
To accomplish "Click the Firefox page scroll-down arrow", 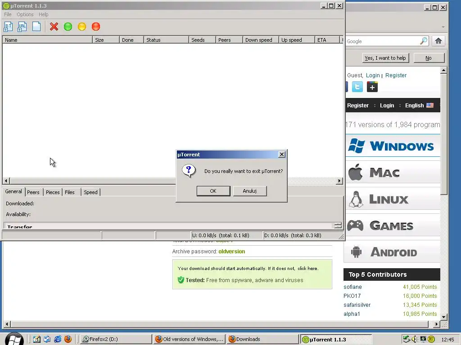I will coord(443,317).
